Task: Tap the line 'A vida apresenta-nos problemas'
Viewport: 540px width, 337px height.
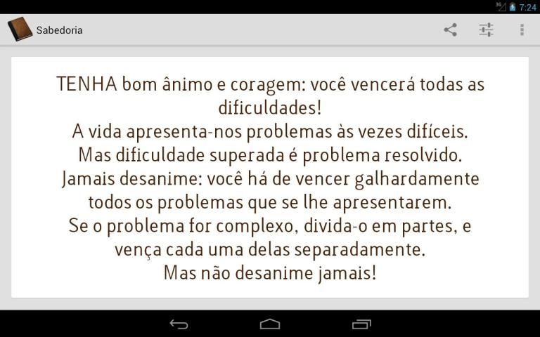Action: (270, 132)
